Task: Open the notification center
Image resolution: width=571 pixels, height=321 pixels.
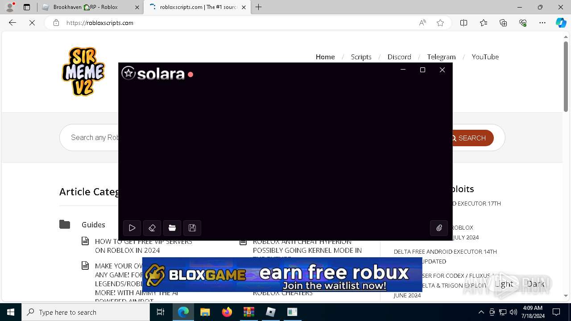Action: [556, 312]
